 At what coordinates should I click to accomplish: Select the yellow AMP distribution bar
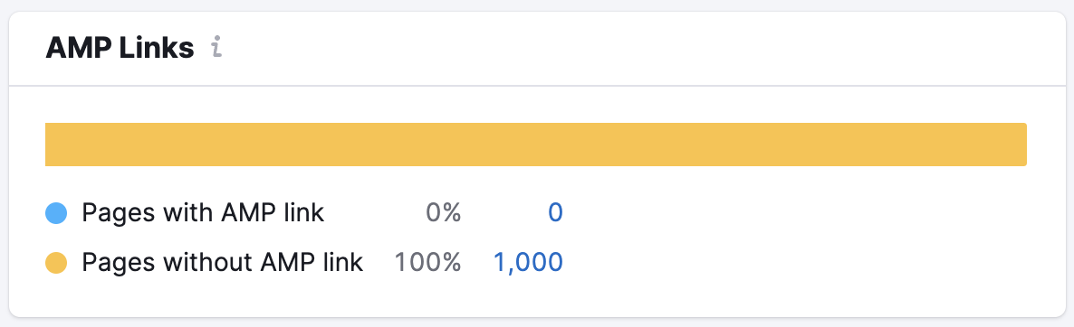point(535,144)
